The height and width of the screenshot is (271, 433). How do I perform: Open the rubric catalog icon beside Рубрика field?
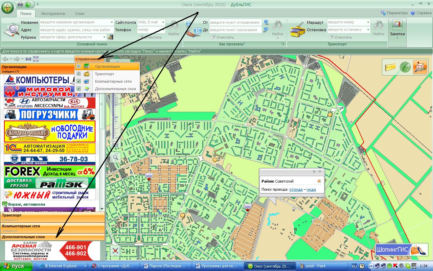[x=110, y=37]
